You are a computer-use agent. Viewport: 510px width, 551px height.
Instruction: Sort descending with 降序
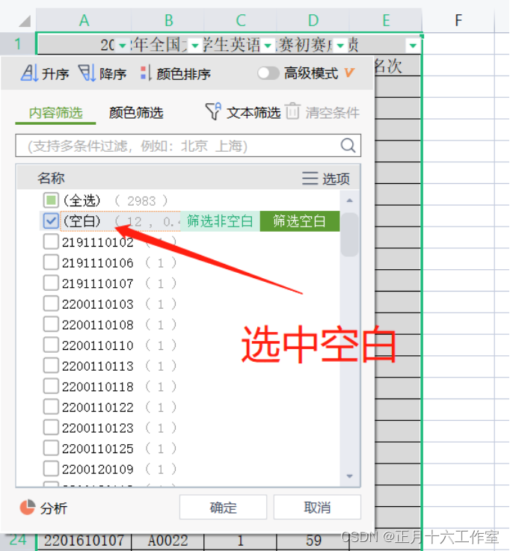click(102, 73)
